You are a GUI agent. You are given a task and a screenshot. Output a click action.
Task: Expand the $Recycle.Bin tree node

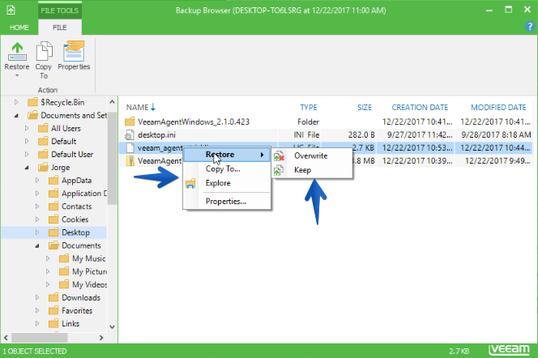[15, 102]
